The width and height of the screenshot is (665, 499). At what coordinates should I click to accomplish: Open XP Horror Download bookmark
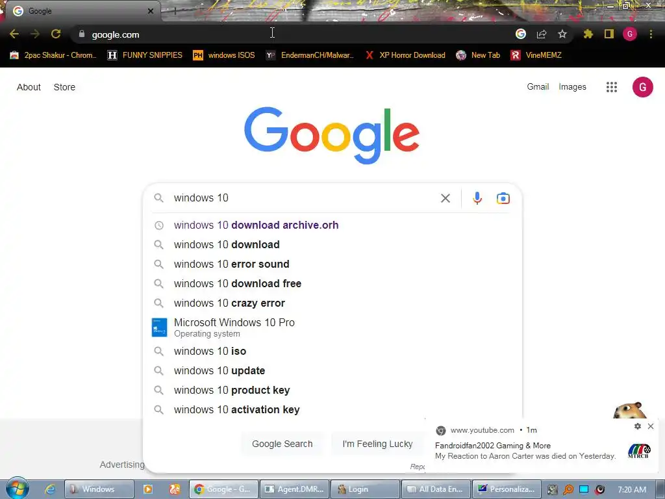(x=405, y=55)
